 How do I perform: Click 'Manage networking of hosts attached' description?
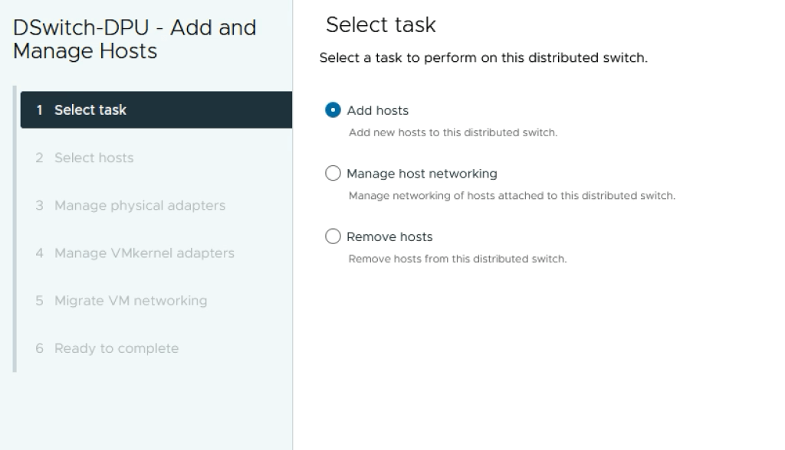[x=511, y=196]
